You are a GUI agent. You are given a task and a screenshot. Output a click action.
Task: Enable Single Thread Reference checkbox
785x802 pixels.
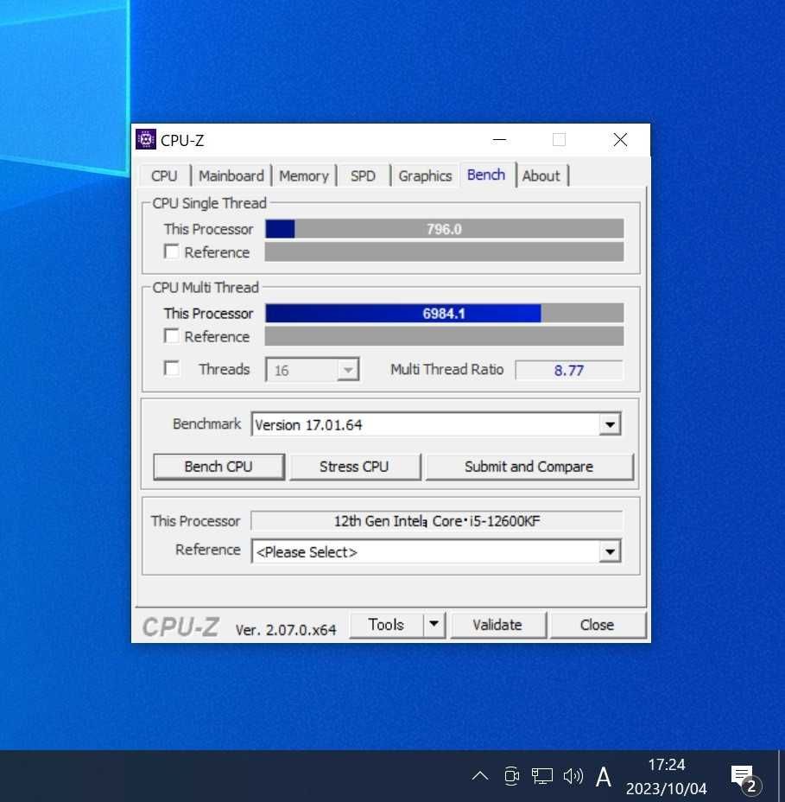point(172,251)
